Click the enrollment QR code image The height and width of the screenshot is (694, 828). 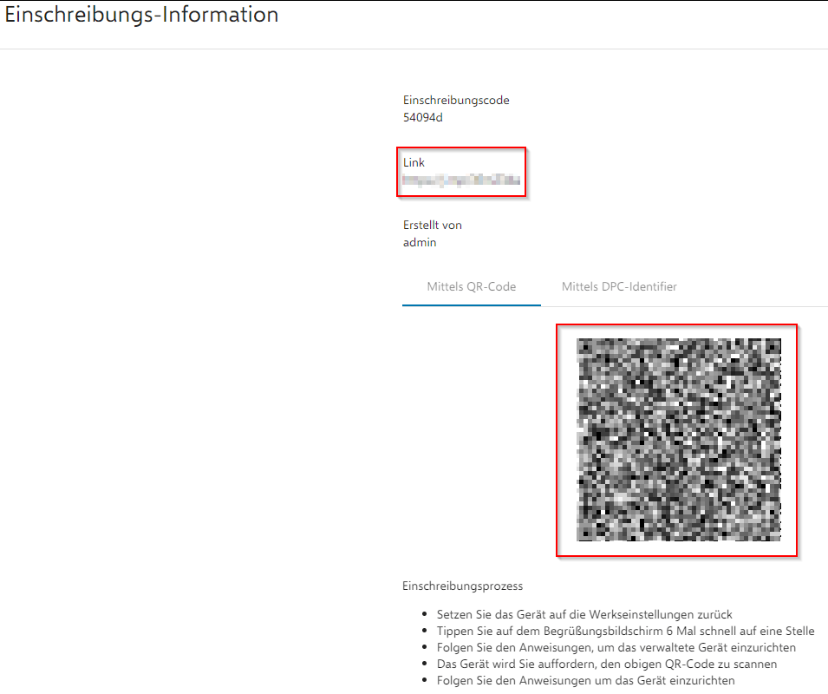point(679,440)
